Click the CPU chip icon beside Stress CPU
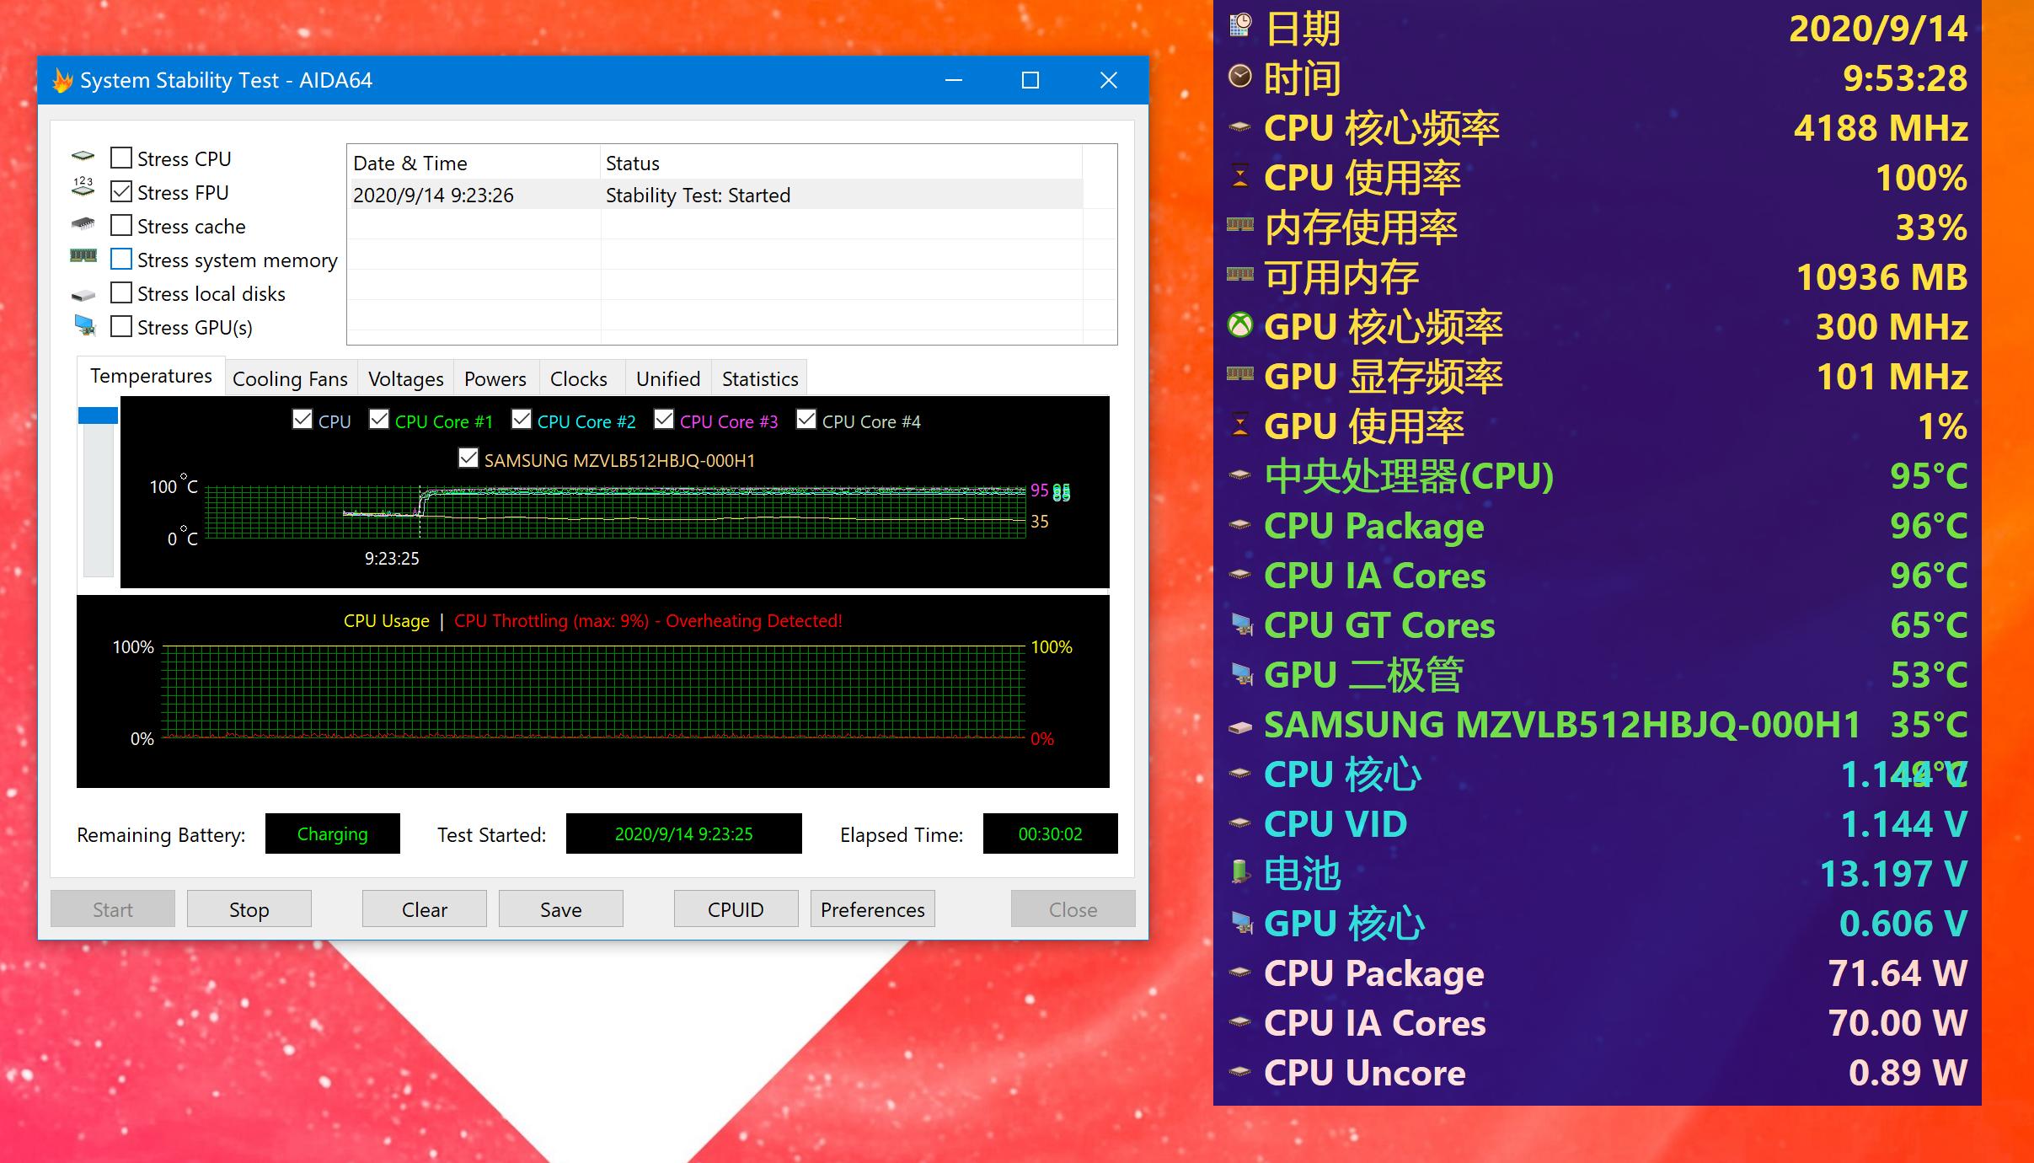The height and width of the screenshot is (1163, 2034). [x=83, y=157]
